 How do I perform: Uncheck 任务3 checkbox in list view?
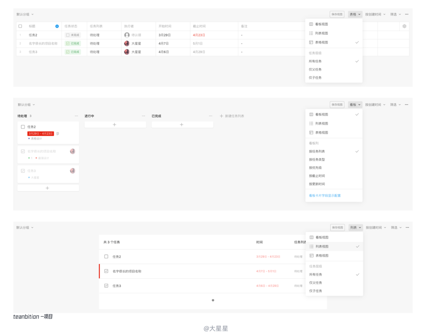(106, 286)
